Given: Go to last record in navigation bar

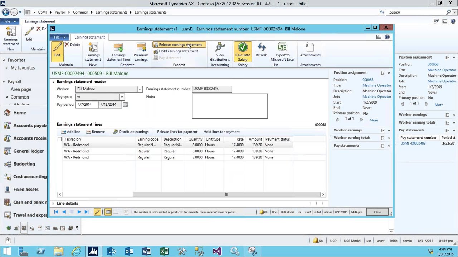Looking at the screenshot, I should [87, 212].
